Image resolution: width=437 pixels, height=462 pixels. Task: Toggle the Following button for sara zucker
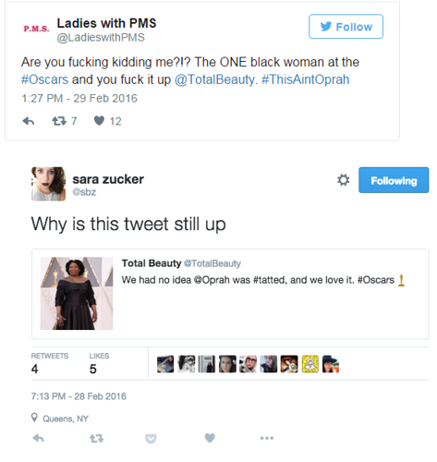click(x=394, y=180)
